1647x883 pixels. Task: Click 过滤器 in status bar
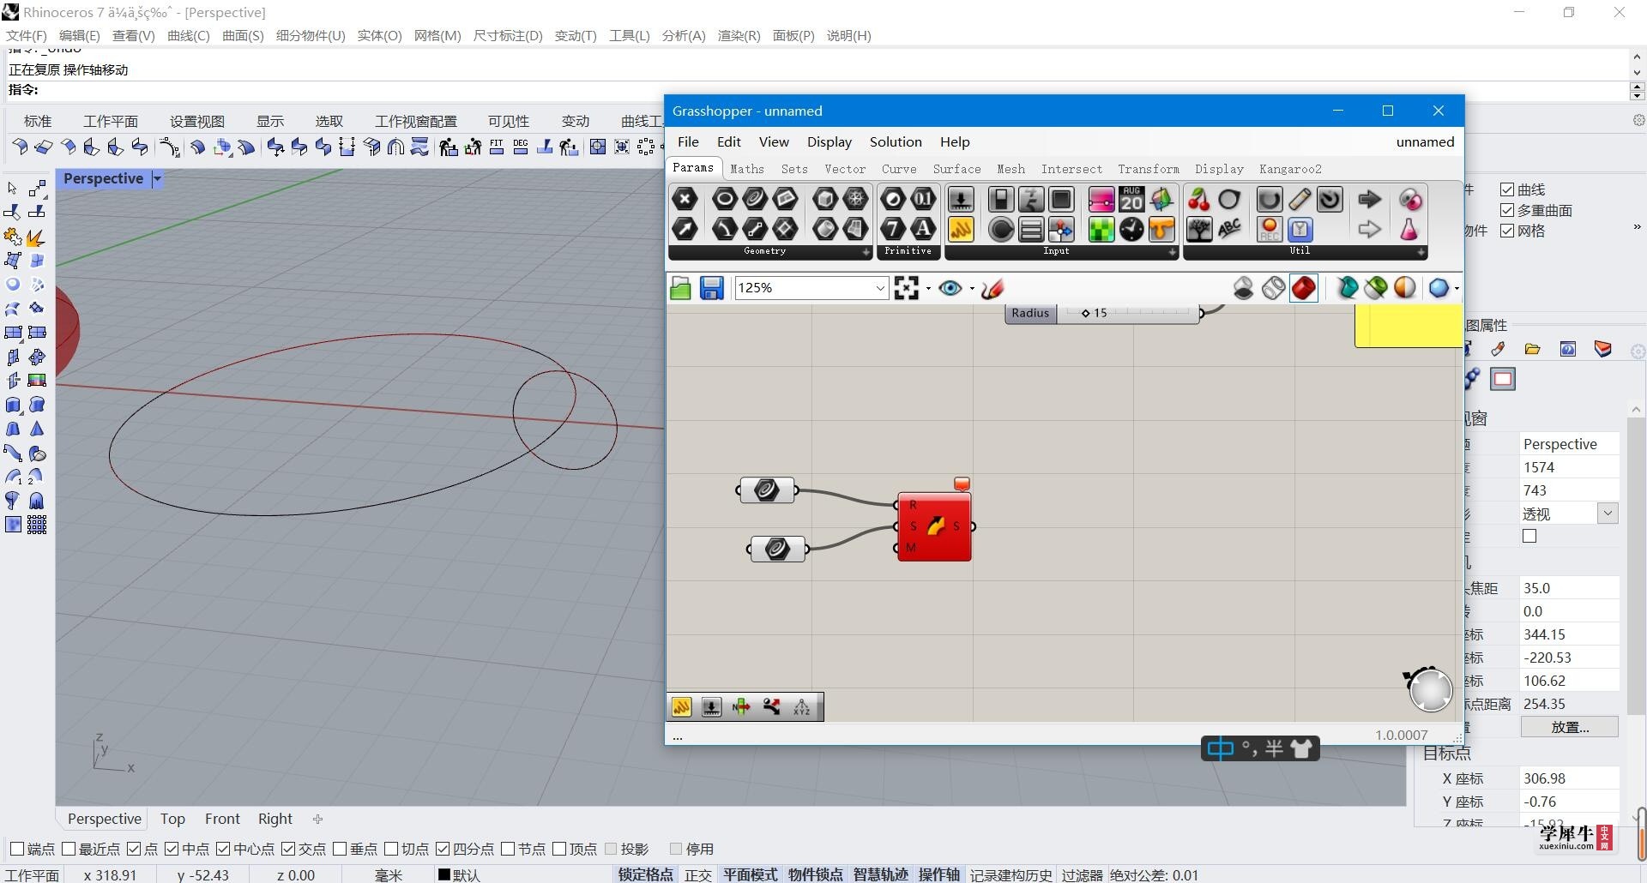pyautogui.click(x=1082, y=874)
